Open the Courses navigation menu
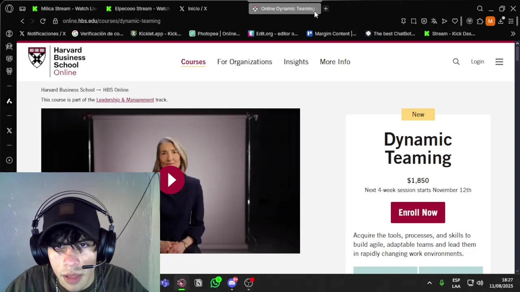 click(193, 62)
